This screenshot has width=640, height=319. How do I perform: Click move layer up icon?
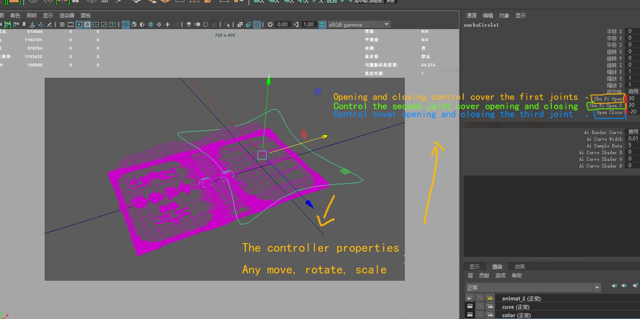click(x=614, y=286)
